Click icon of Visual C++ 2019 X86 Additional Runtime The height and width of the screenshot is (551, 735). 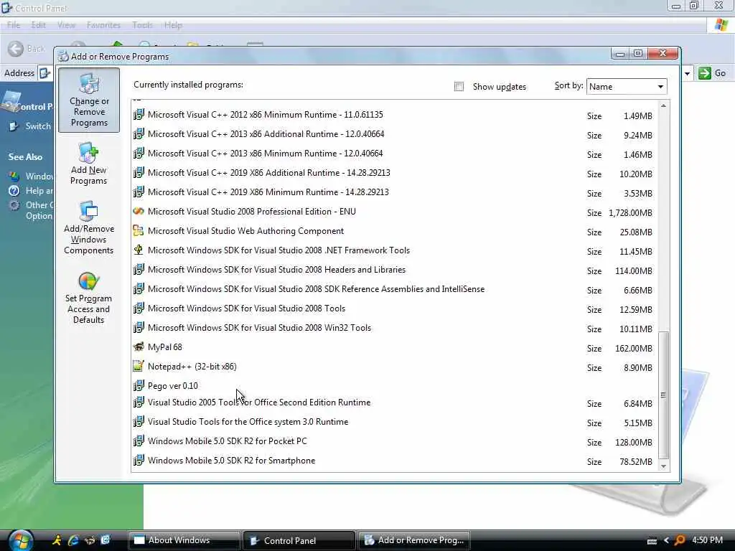(139, 172)
